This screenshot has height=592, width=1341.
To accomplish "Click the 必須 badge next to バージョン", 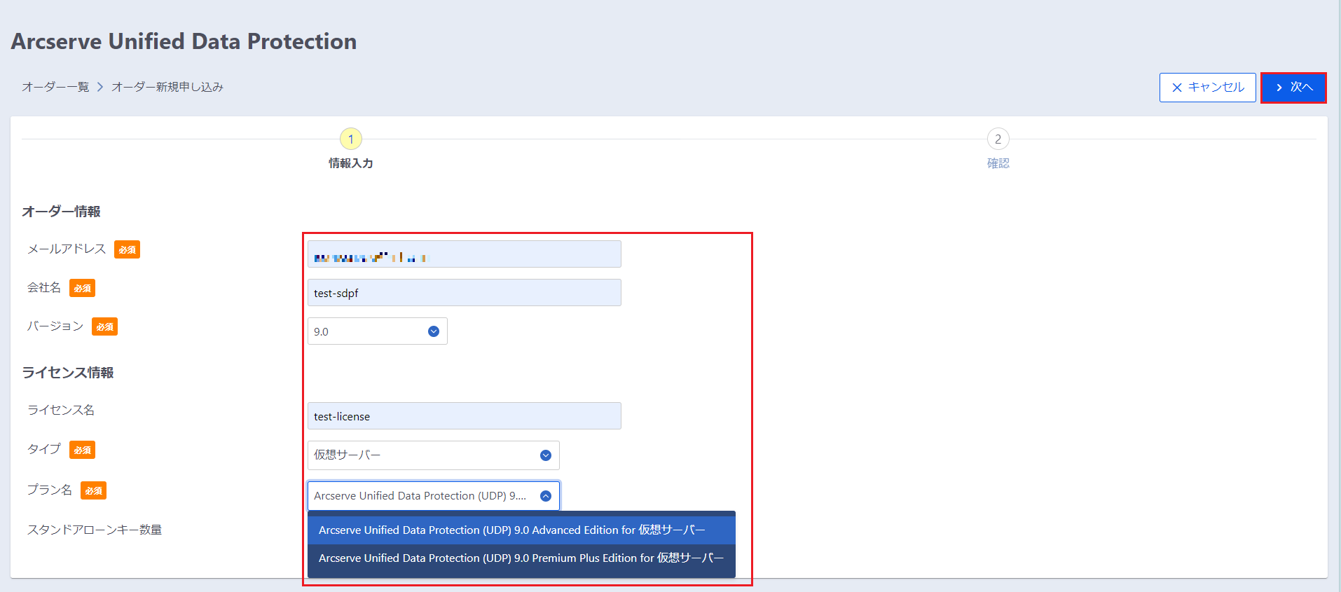I will coord(104,326).
